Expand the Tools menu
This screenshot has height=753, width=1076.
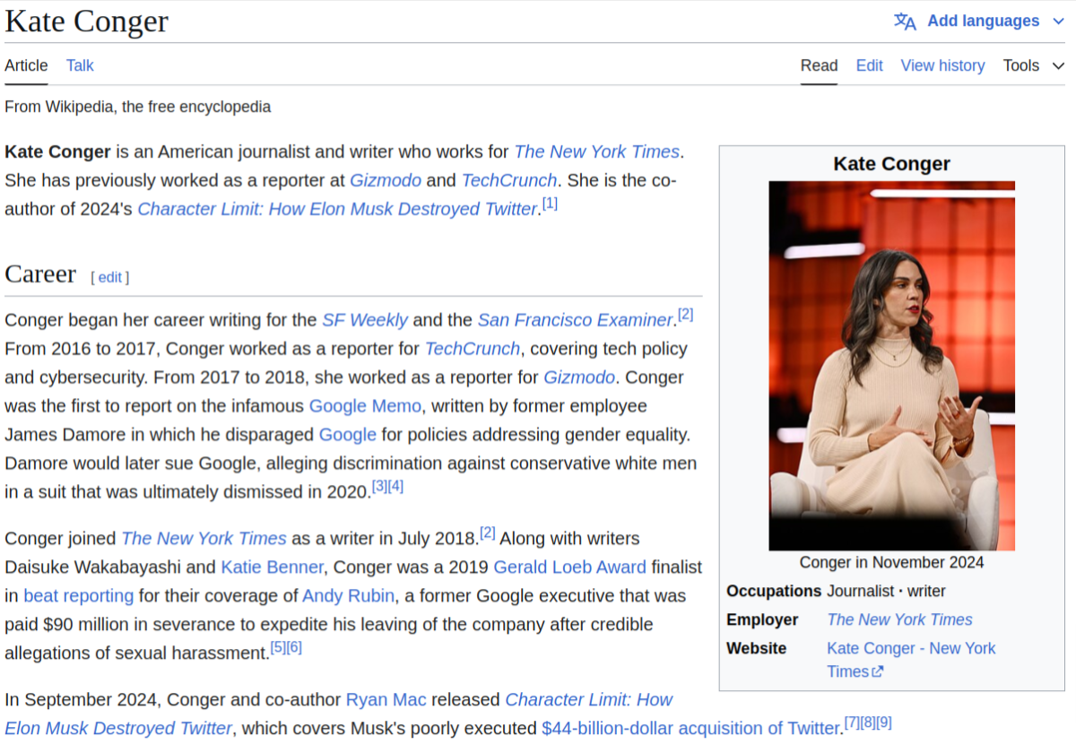pos(1034,65)
